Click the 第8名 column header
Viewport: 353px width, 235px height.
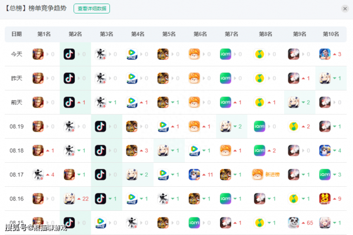point(266,34)
